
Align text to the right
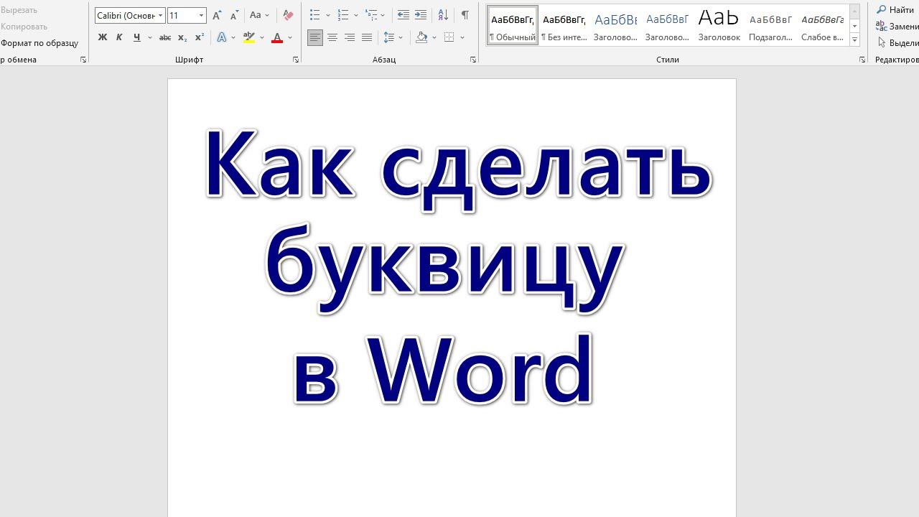[350, 37]
